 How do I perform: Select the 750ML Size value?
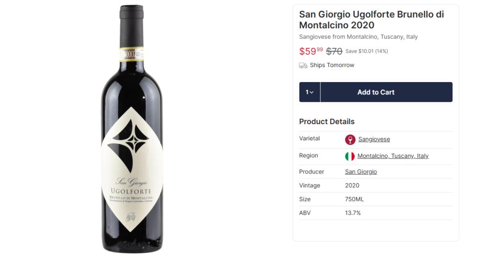click(354, 199)
